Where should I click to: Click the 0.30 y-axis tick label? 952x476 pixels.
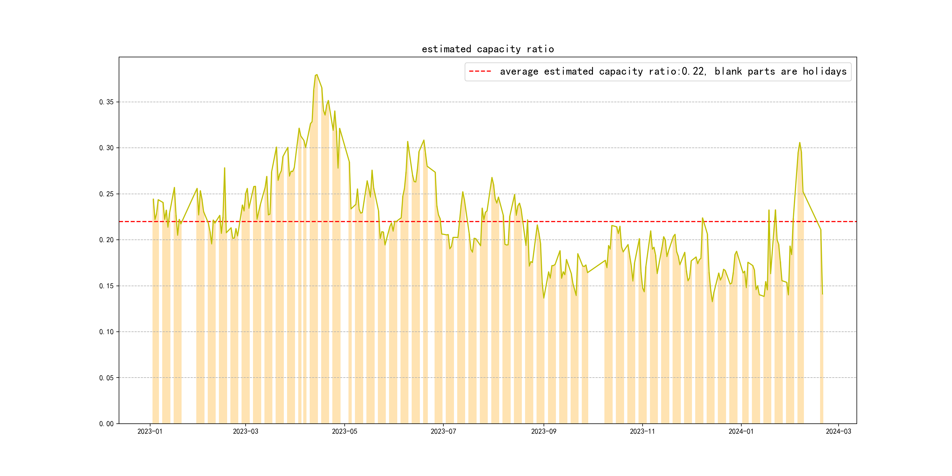(106, 148)
